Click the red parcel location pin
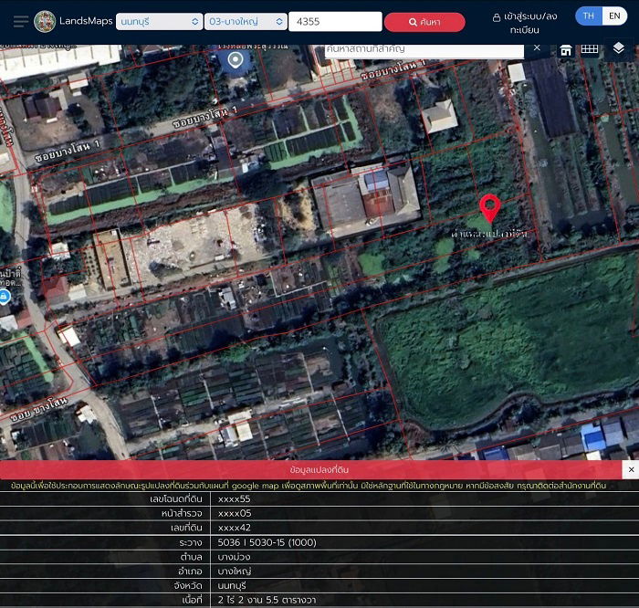This screenshot has width=639, height=608. [490, 208]
